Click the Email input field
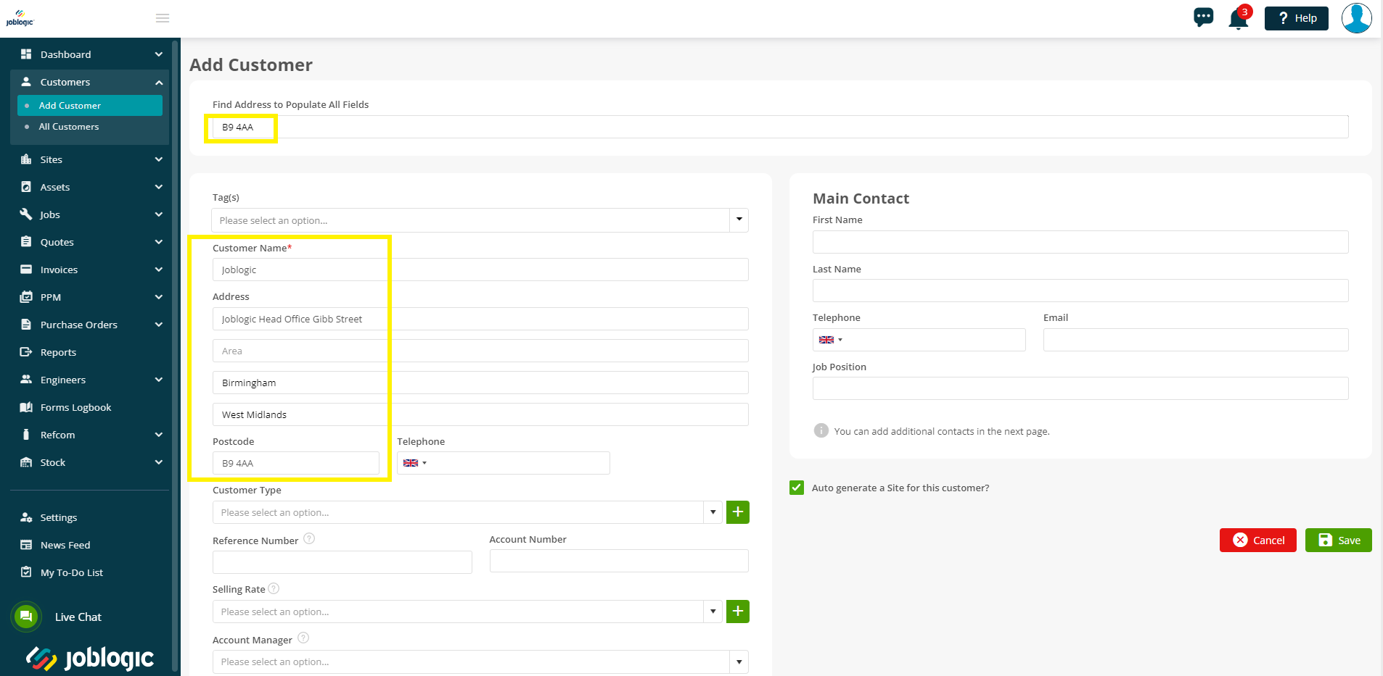The image size is (1383, 676). (1196, 340)
